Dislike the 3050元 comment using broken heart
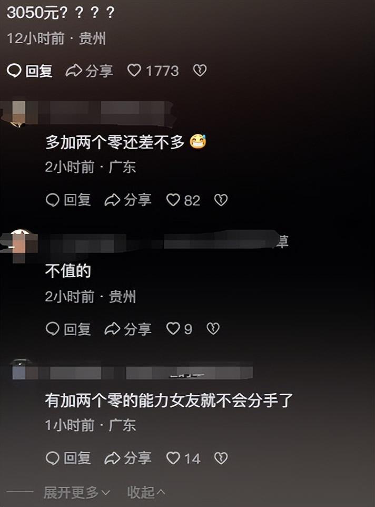Viewport: 375px width, 507px height. pyautogui.click(x=200, y=71)
